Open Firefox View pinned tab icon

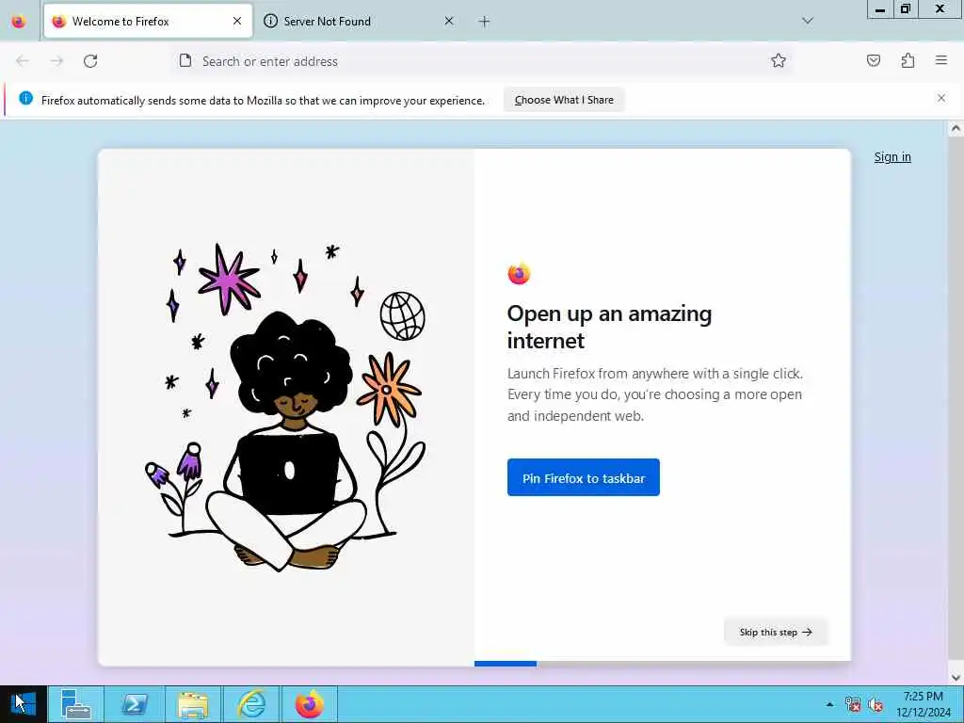(x=19, y=22)
